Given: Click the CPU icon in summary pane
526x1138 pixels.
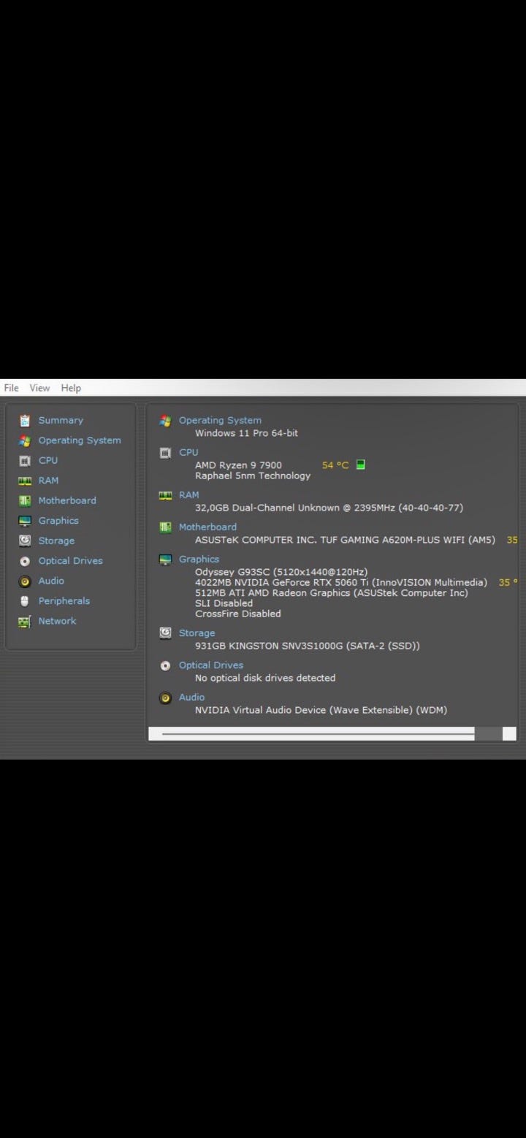Looking at the screenshot, I should pos(166,453).
